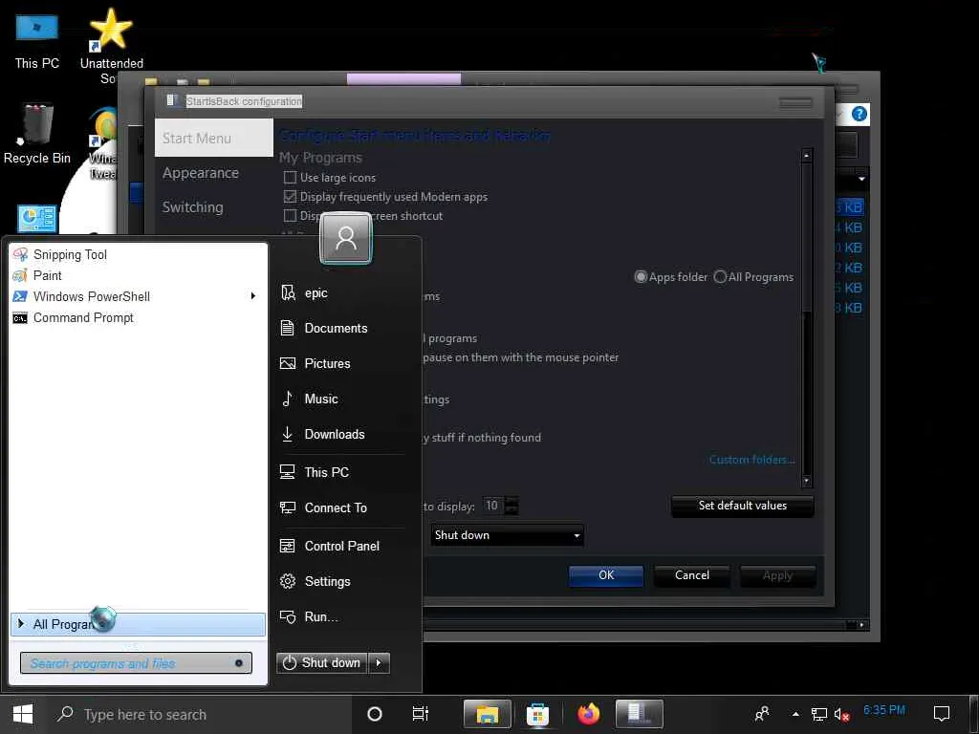Expand Windows PowerShell submenu arrow
Screen dimensions: 979x734
[x=252, y=296]
